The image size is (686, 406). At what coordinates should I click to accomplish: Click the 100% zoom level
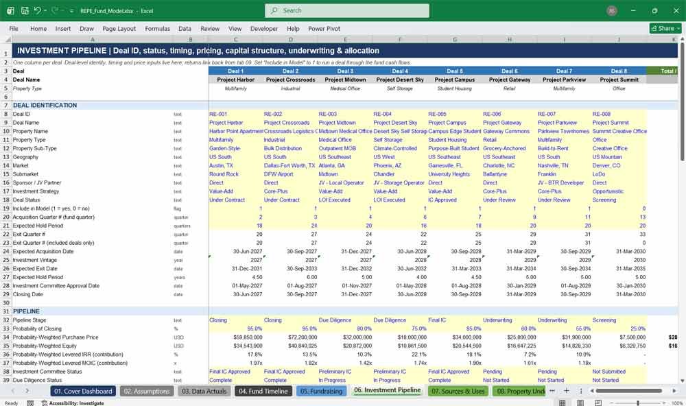tap(677, 403)
